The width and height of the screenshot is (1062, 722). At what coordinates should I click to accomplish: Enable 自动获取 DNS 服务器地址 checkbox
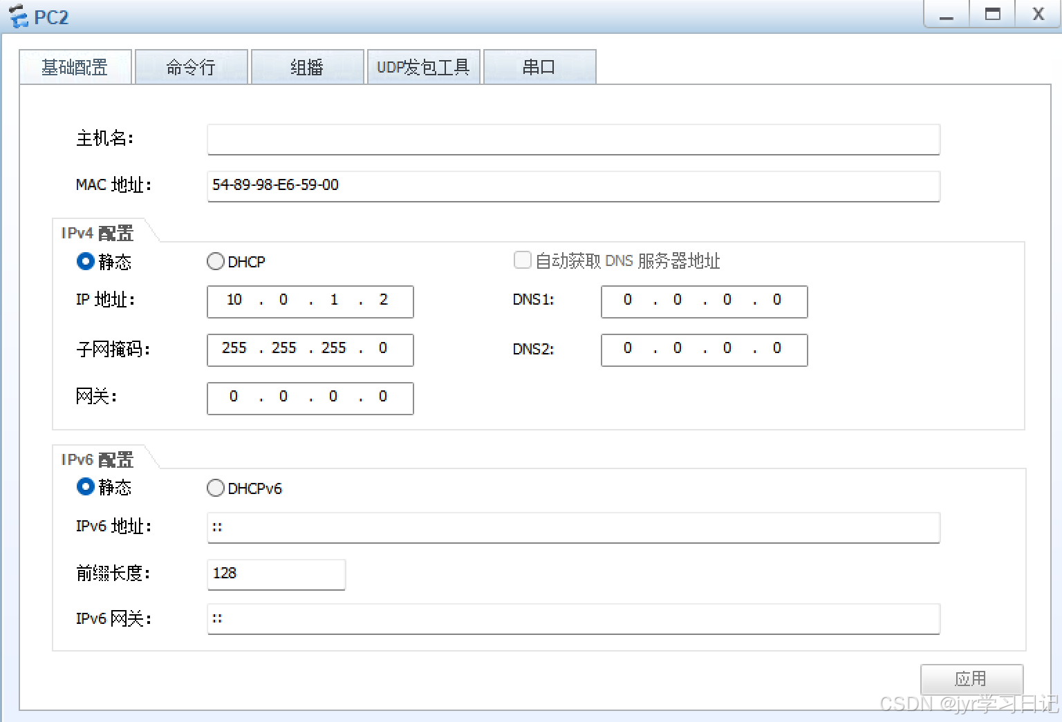point(523,260)
